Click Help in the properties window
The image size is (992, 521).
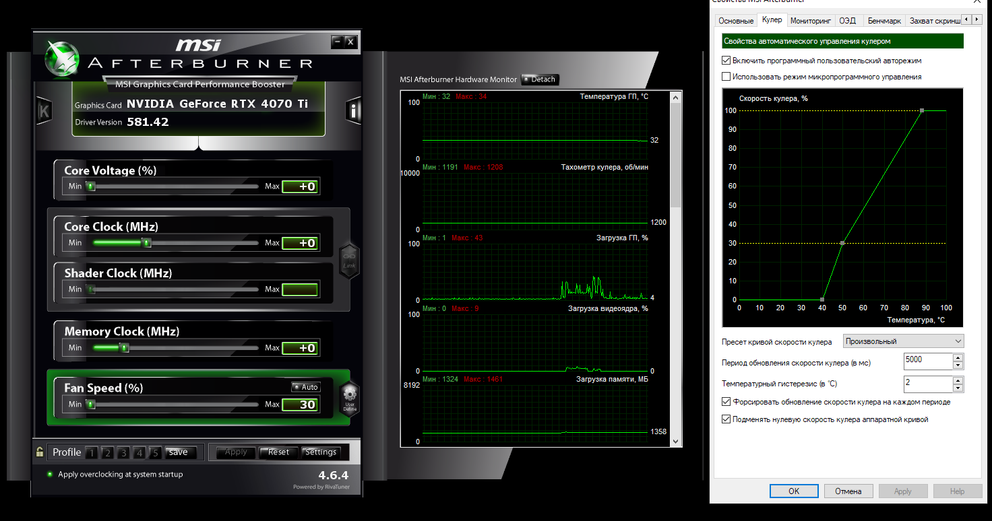point(957,491)
